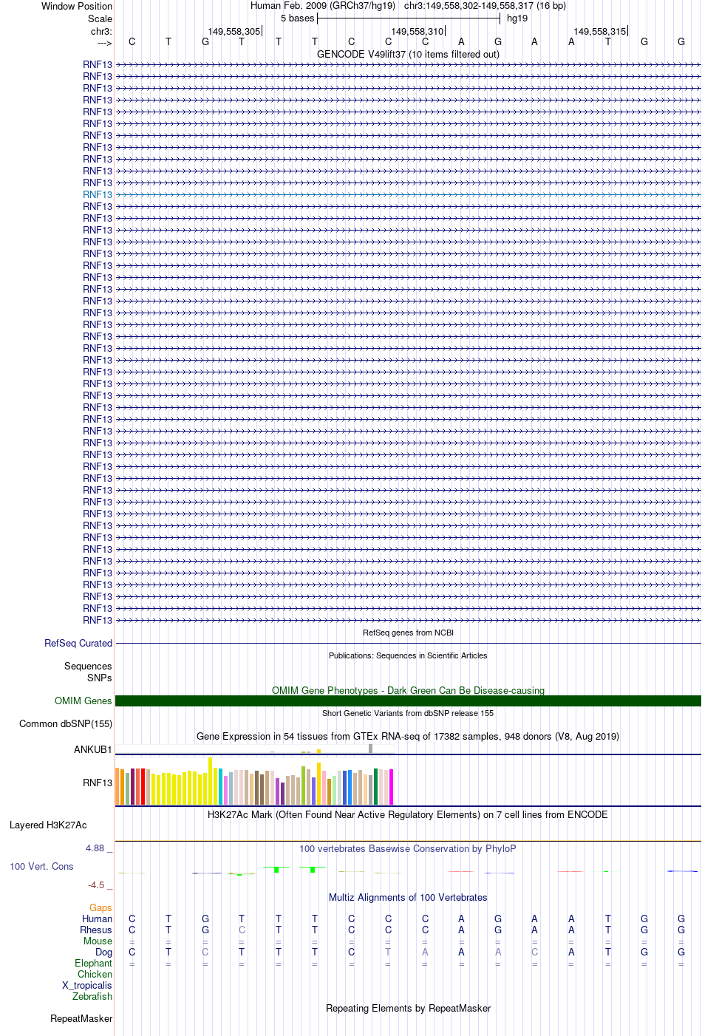Click the Common dbSNP(155) track label

66,723
